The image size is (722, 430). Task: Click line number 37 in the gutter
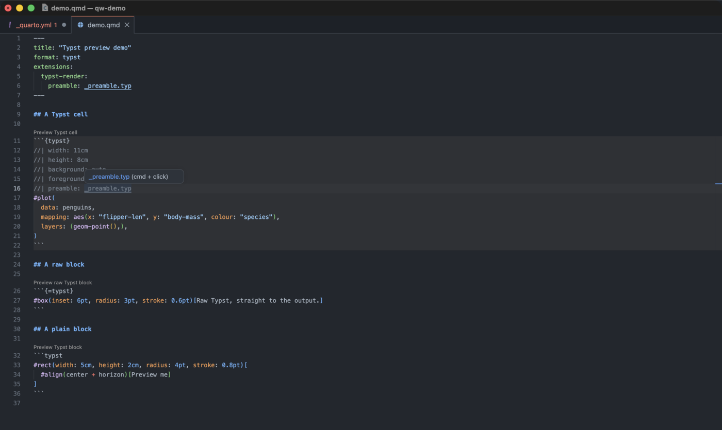[17, 403]
